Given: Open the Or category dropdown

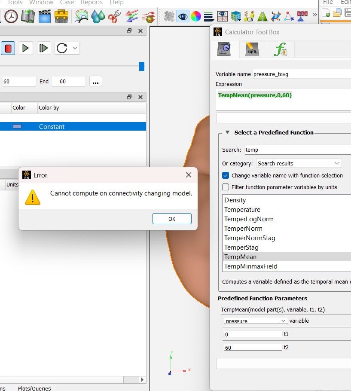Looking at the screenshot, I should 299,164.
